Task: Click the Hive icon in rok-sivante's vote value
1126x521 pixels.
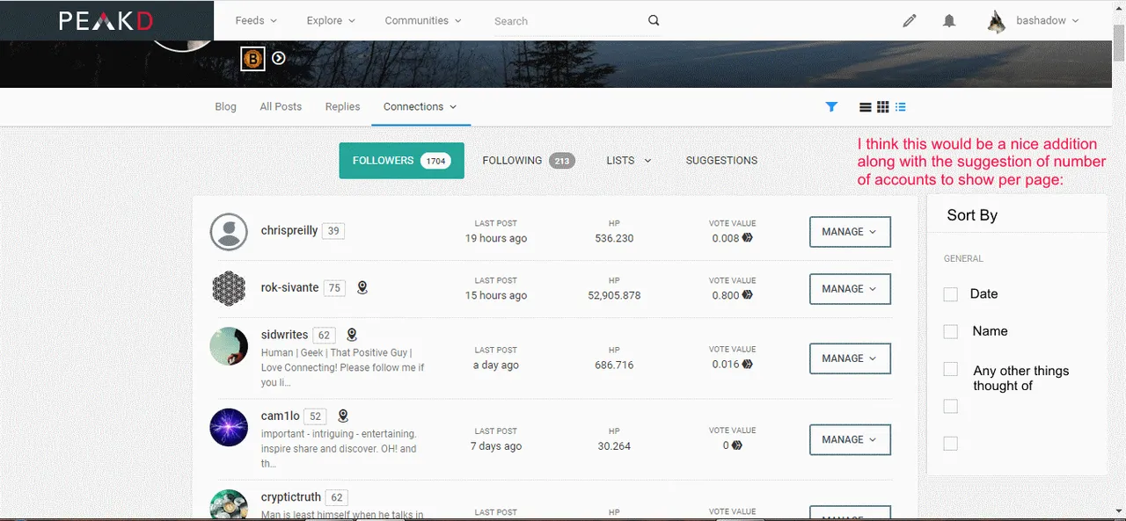Action: coord(748,295)
